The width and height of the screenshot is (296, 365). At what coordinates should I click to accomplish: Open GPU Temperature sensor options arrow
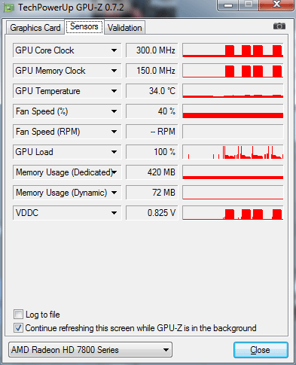coord(114,91)
